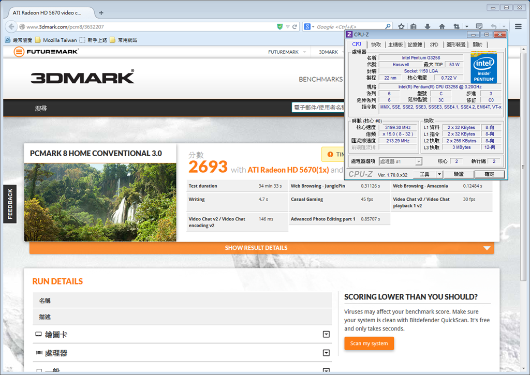Viewport: 530px width, 375px height.
Task: Go back with the browser back arrow
Action: click(x=11, y=26)
